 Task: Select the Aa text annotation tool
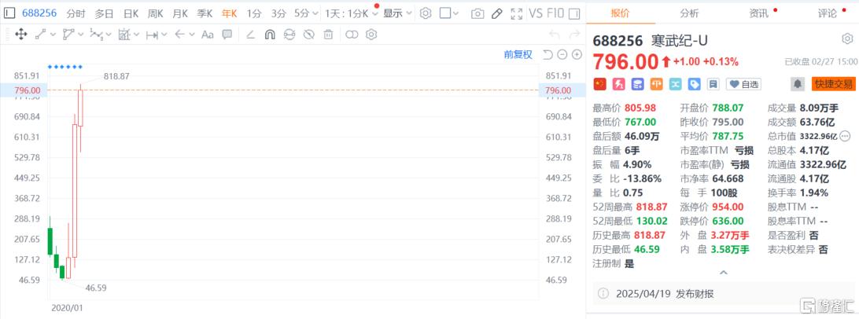208,35
